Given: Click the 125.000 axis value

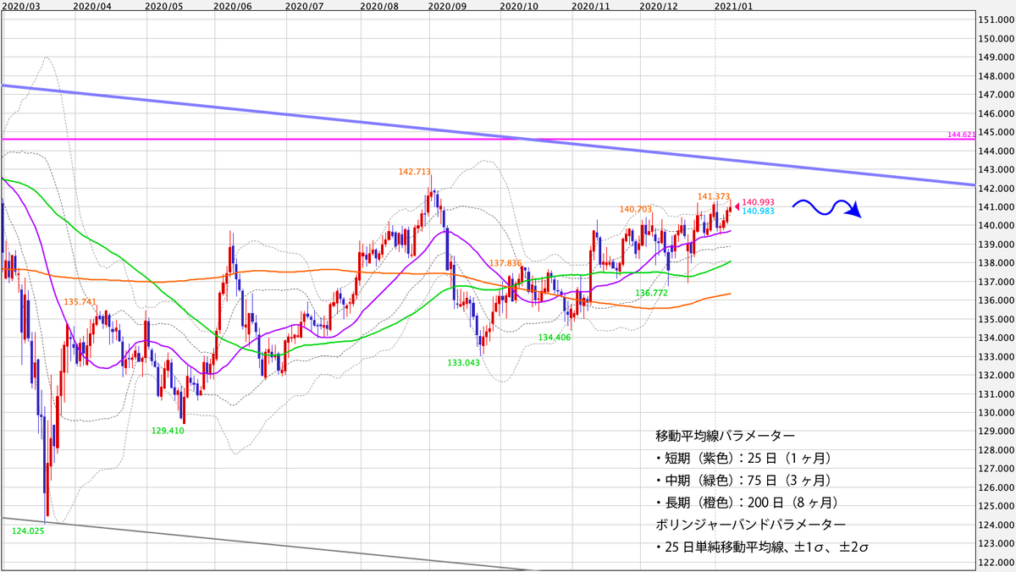Looking at the screenshot, I should pos(995,507).
